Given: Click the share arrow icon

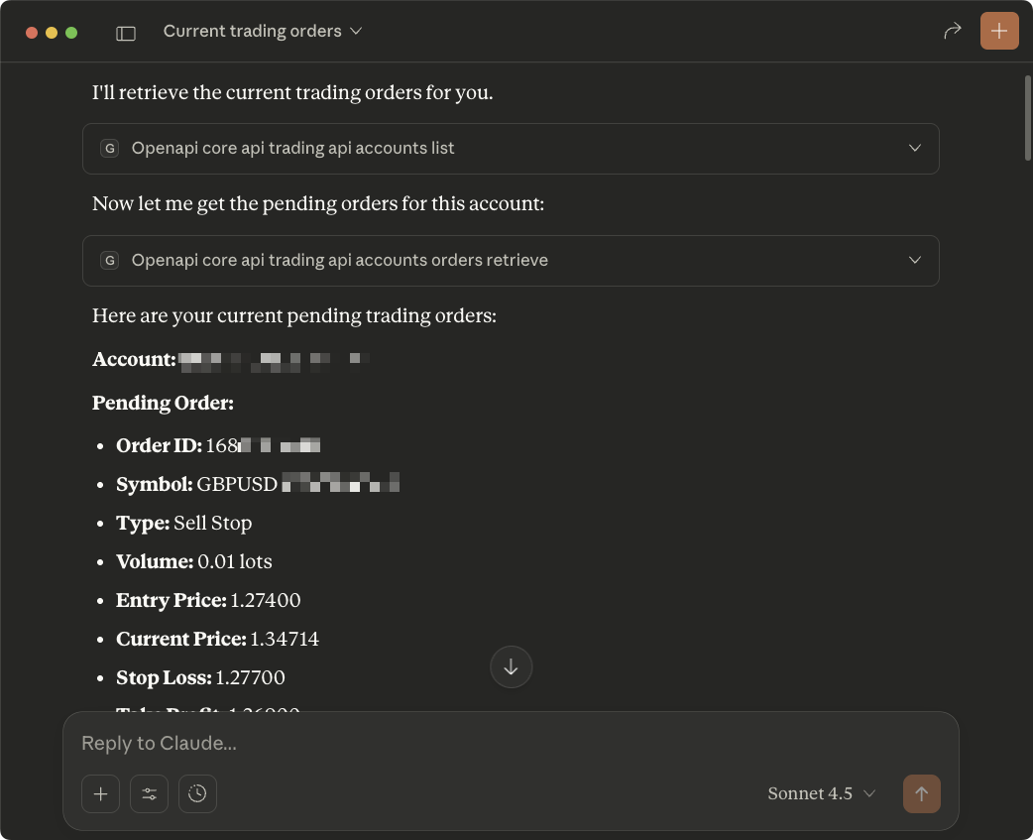Looking at the screenshot, I should 952,32.
